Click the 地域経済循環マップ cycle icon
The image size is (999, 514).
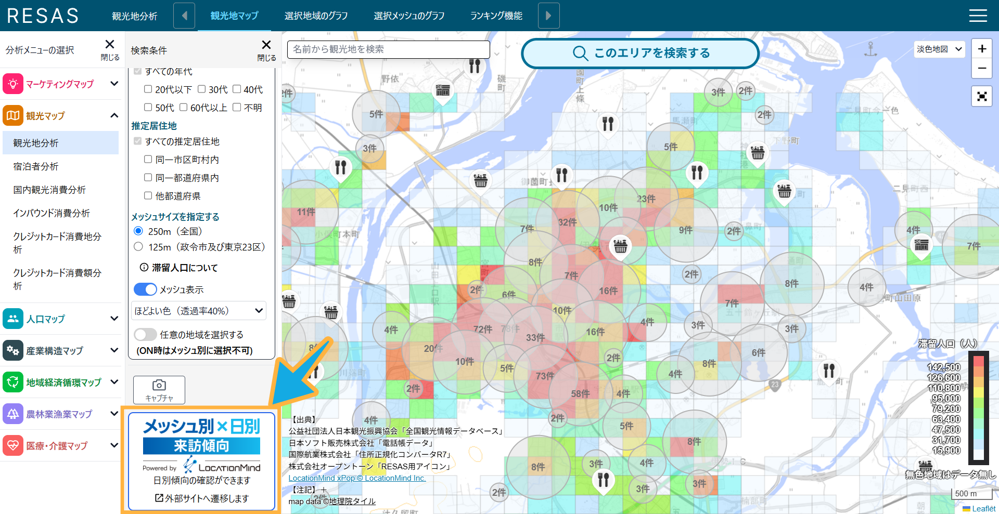(13, 382)
